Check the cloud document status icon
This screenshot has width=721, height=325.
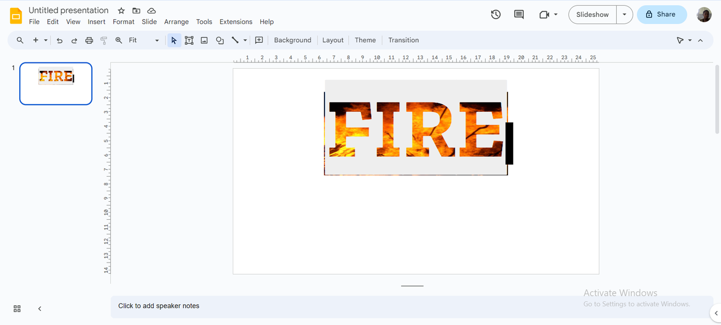click(152, 11)
